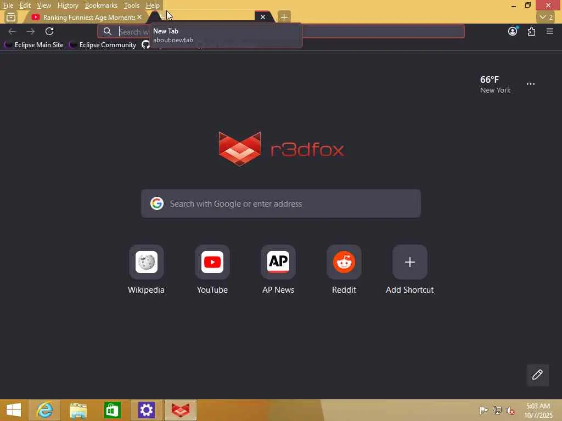The height and width of the screenshot is (421, 562).
Task: Open the taskbar clock and date
Action: point(538,410)
